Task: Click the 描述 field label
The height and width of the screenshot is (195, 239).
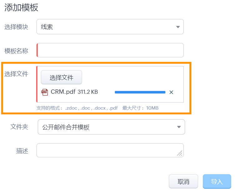Action: click(x=22, y=151)
